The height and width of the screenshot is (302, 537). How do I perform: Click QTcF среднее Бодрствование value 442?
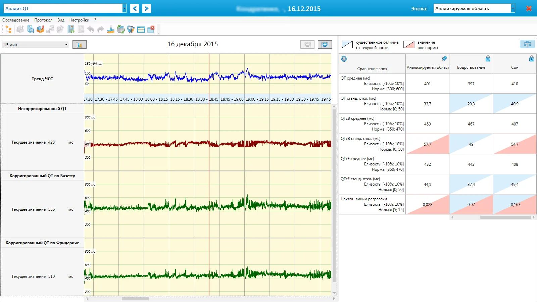coord(471,164)
